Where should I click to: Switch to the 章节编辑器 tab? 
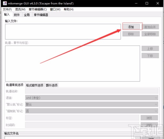coord(41,15)
